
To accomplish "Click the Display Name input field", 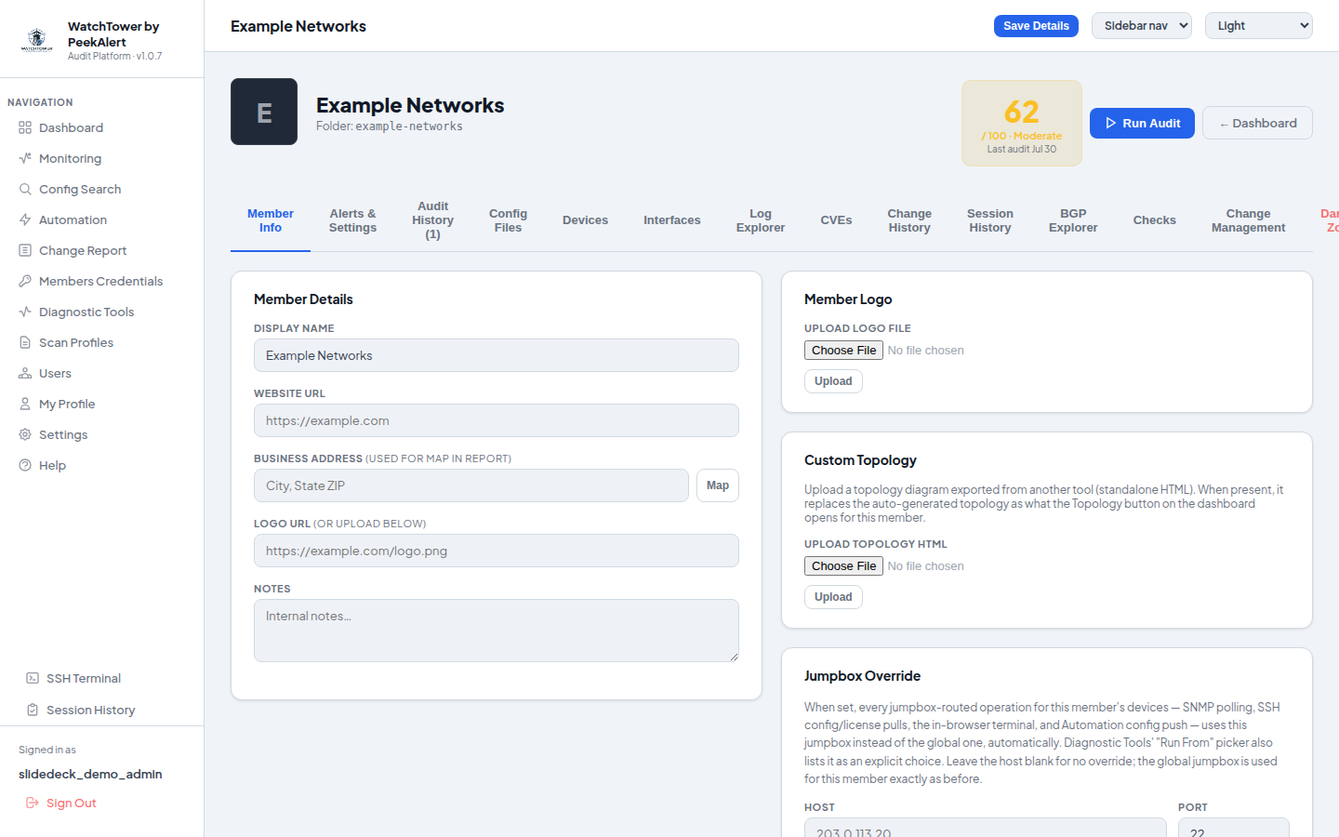I will pyautogui.click(x=497, y=355).
